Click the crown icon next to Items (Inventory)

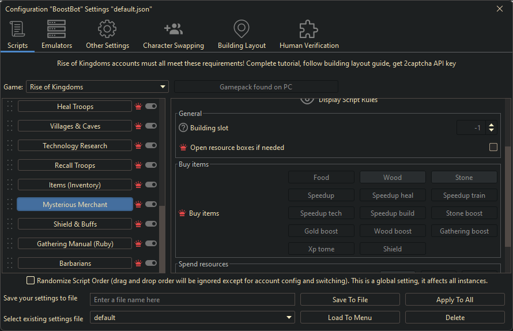(138, 185)
